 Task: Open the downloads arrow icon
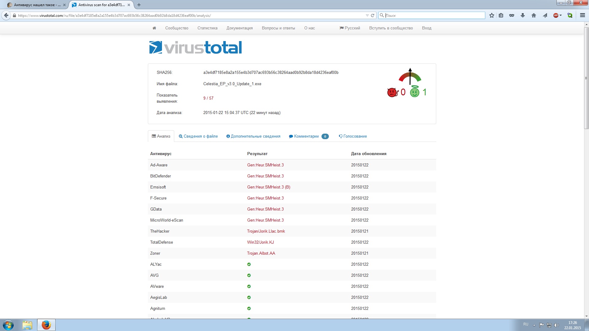click(523, 15)
